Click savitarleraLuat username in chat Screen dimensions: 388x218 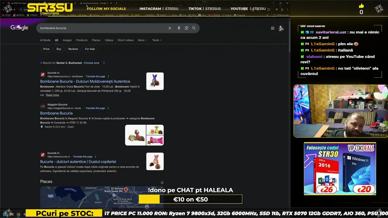point(331,32)
